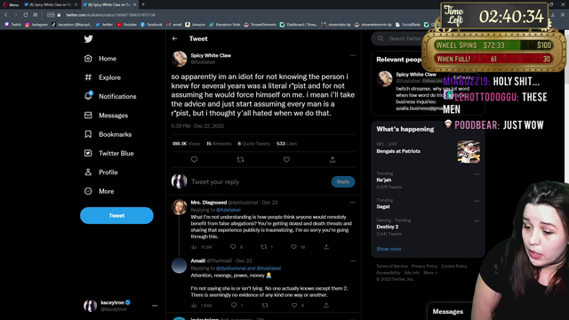Click the Twitter bird logo
Image resolution: width=569 pixels, height=320 pixels.
(x=88, y=39)
